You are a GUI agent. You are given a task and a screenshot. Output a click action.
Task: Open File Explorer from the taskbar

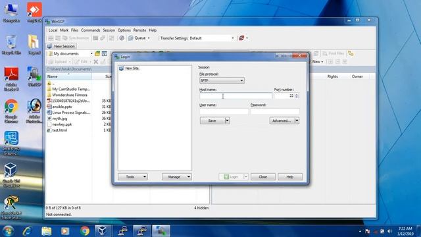[x=46, y=231]
